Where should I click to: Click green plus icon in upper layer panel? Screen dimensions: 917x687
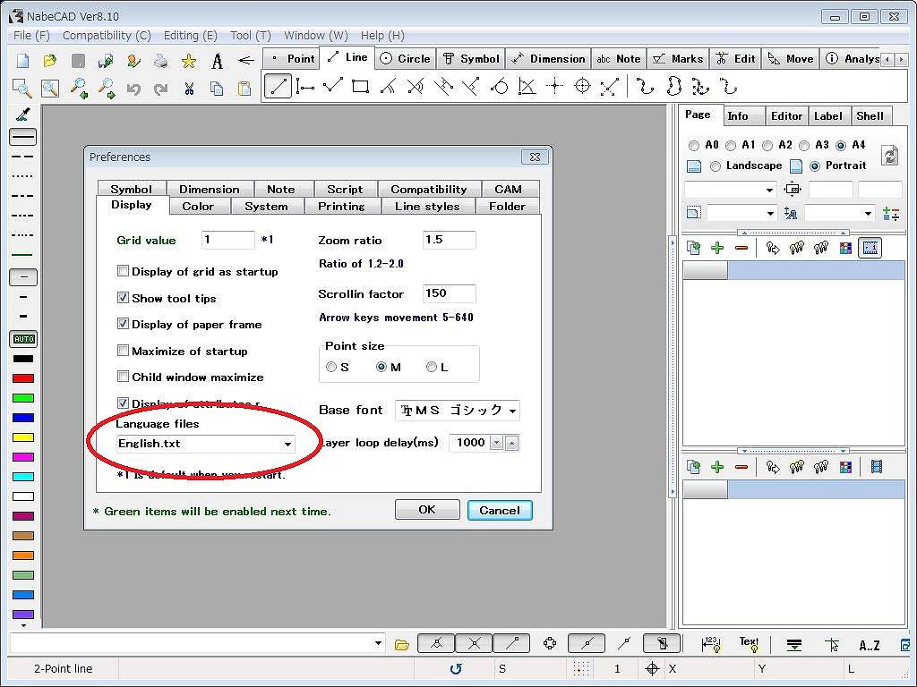[717, 249]
